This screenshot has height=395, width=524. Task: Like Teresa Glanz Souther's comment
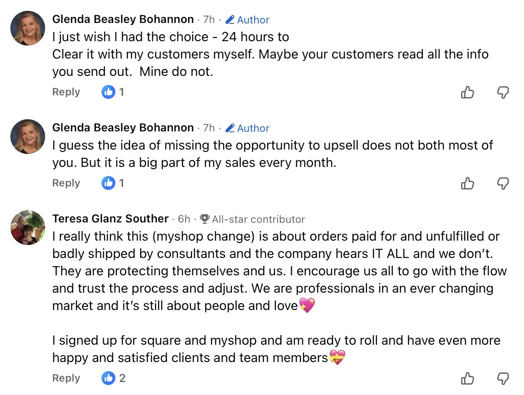467,379
